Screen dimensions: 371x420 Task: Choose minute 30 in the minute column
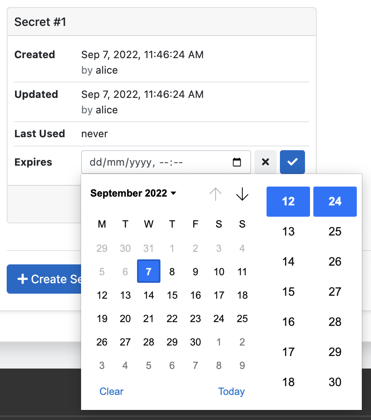click(335, 382)
